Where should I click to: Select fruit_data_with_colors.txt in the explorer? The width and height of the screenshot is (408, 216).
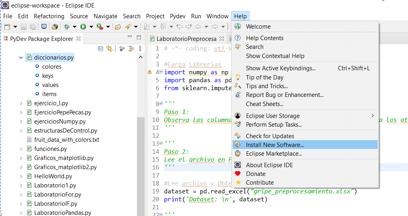pyautogui.click(x=66, y=140)
